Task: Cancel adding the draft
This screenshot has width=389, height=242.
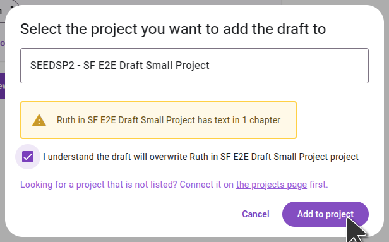Action: point(256,214)
